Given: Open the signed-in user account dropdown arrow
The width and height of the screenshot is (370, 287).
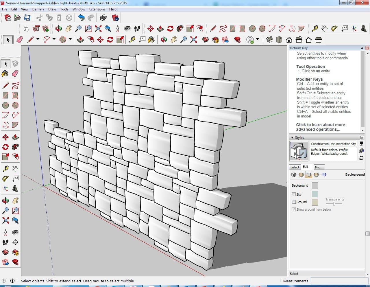Looking at the screenshot, I should 258,39.
